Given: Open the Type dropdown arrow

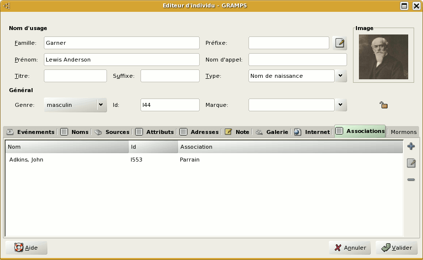Looking at the screenshot, I should [341, 76].
